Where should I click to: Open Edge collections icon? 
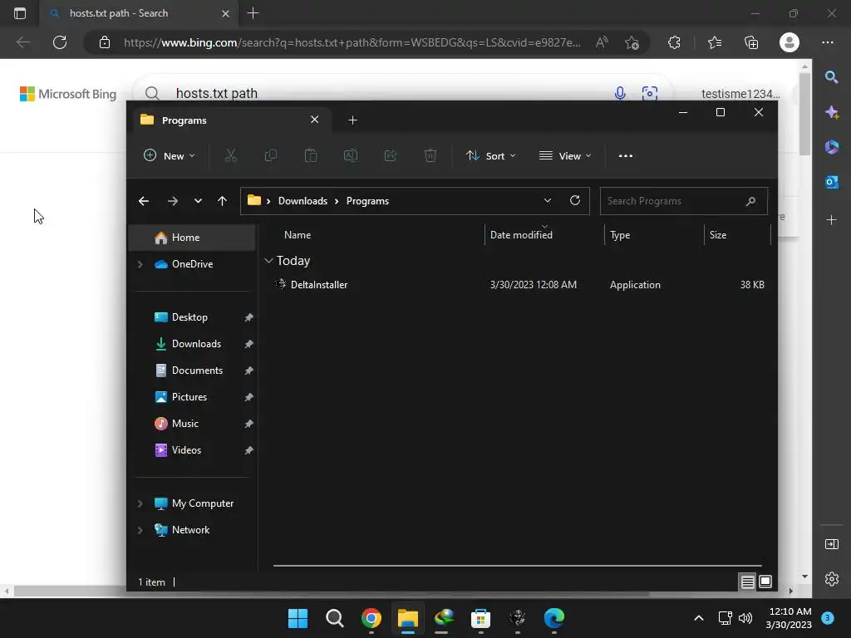(751, 42)
